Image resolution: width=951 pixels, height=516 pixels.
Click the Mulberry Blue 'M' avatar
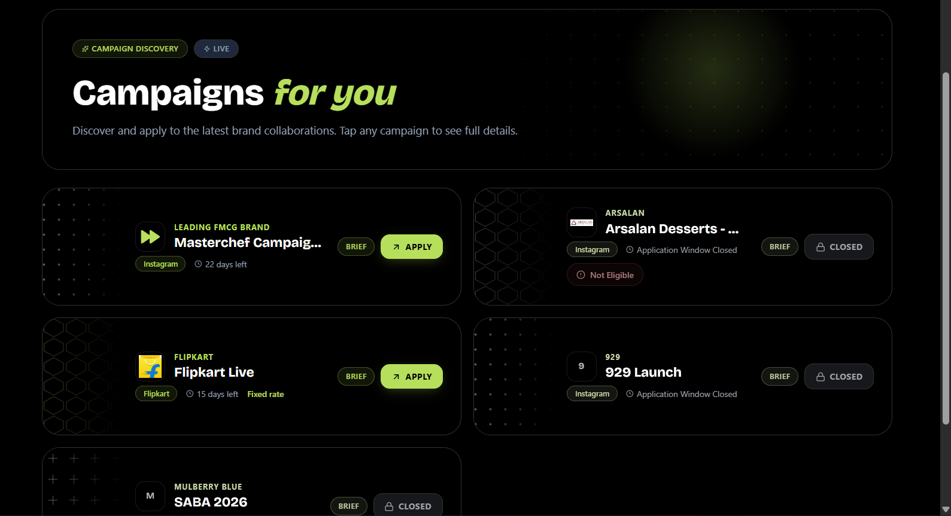click(x=150, y=496)
